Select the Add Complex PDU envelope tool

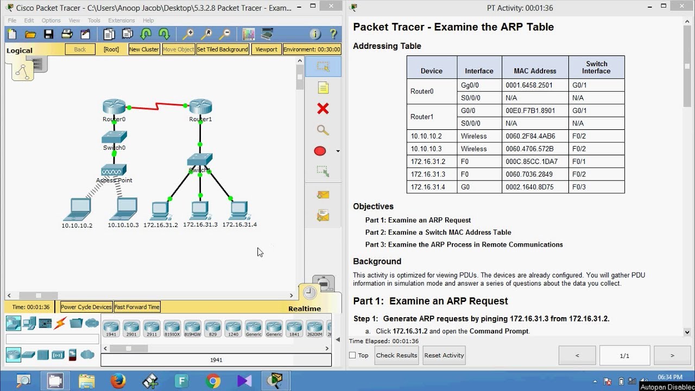tap(323, 216)
